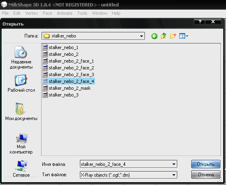Click the stalker_nebo_3 file icon
The image size is (226, 185).
pyautogui.click(x=45, y=95)
